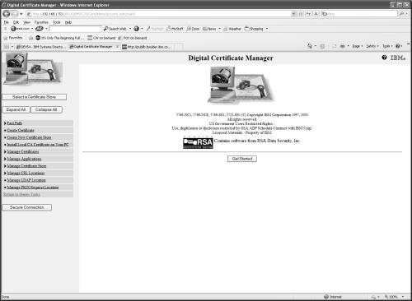Click the Stop loading X icon
This screenshot has height=301, width=412.
[x=316, y=14]
